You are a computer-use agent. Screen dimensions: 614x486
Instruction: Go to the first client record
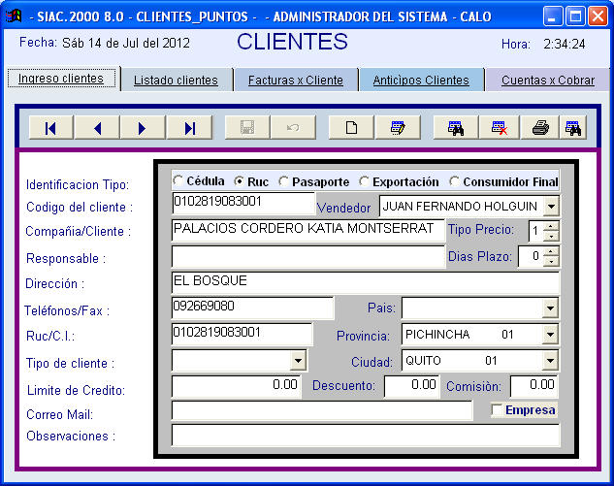(50, 128)
